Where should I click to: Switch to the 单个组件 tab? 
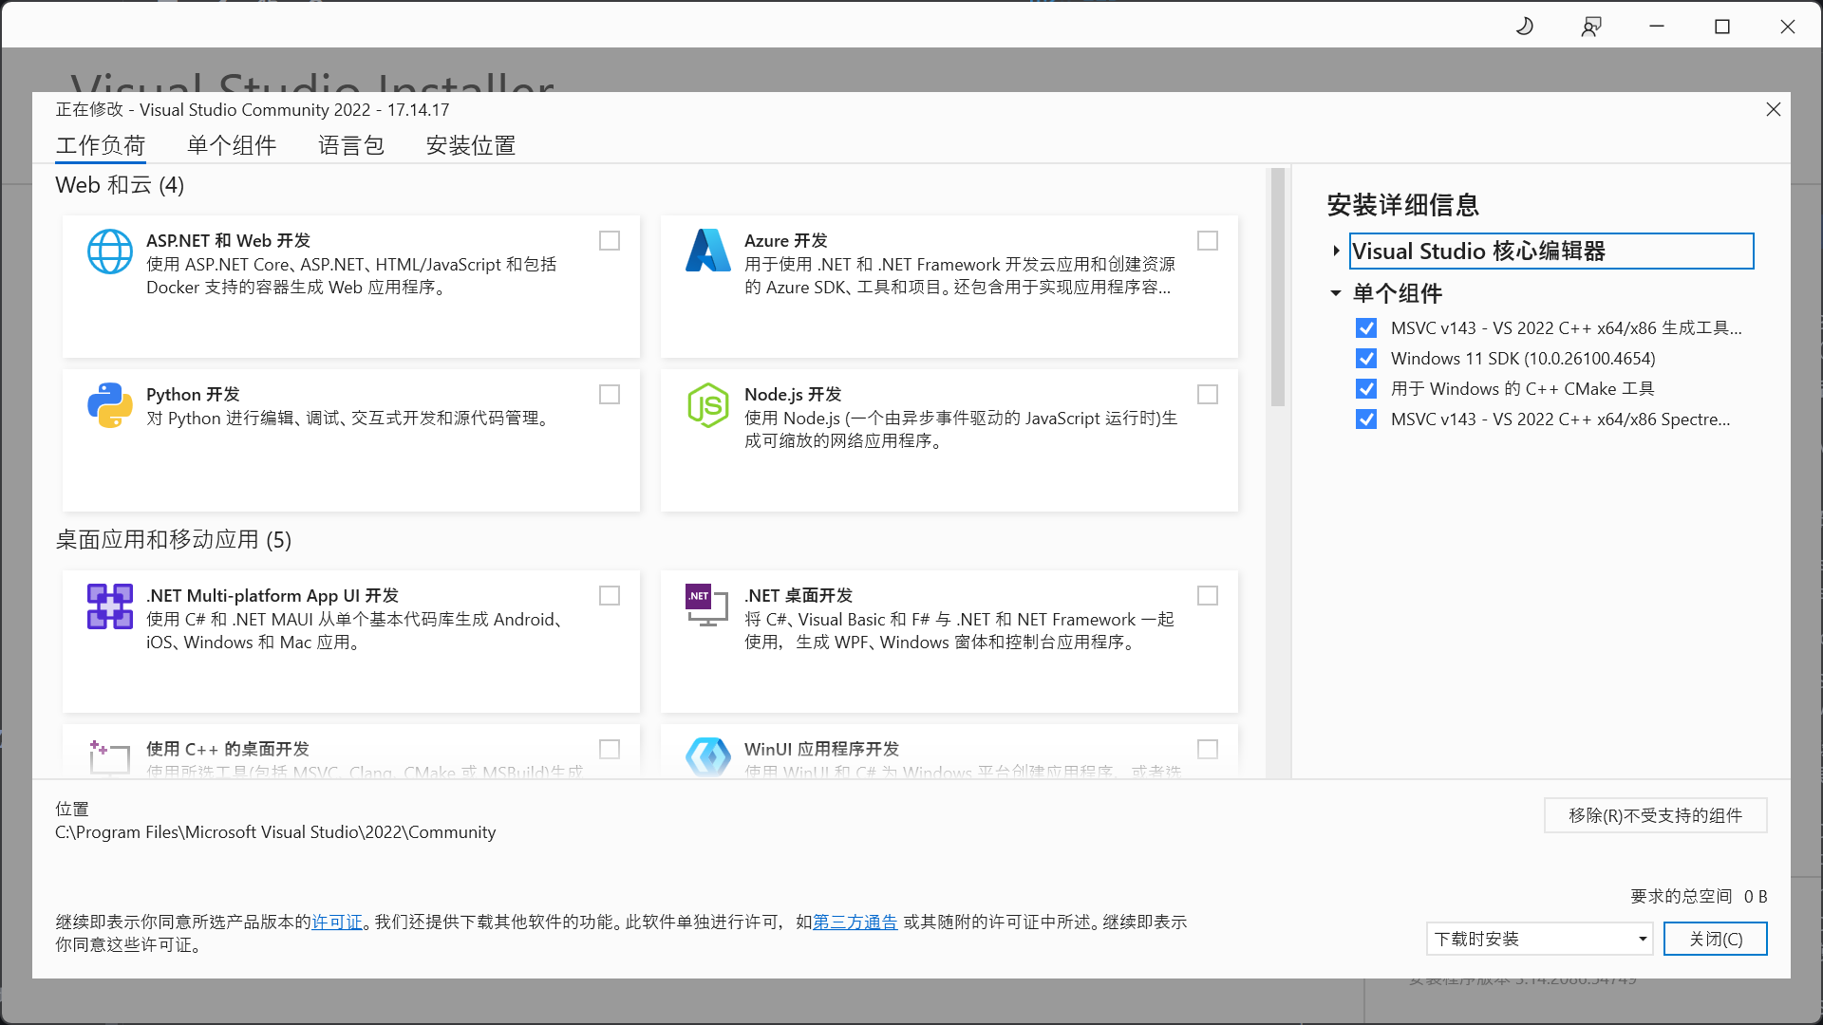click(232, 145)
